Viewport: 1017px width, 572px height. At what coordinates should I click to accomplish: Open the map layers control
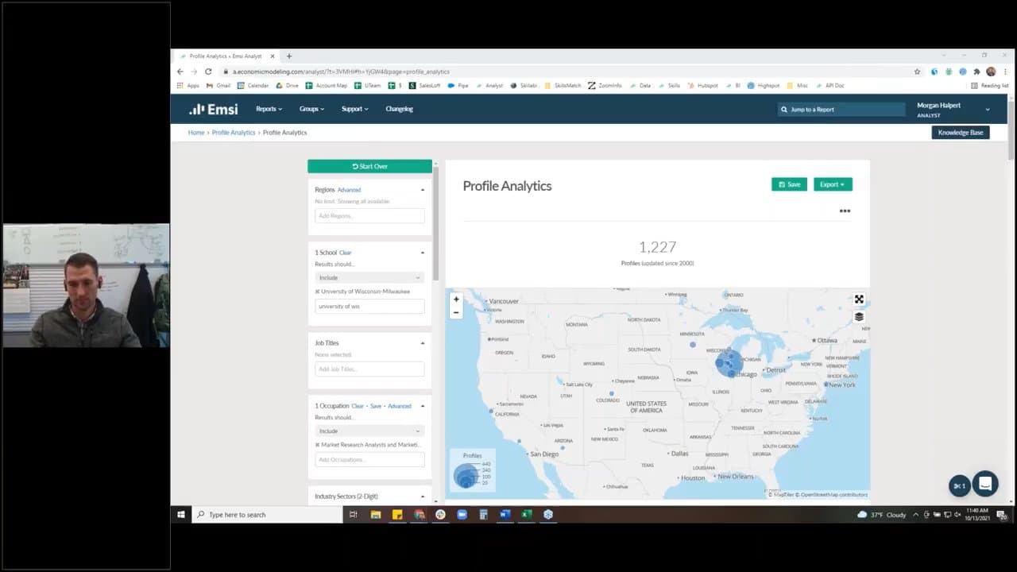859,317
